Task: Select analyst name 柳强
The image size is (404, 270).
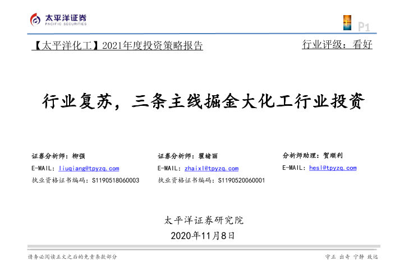Action: coord(79,156)
